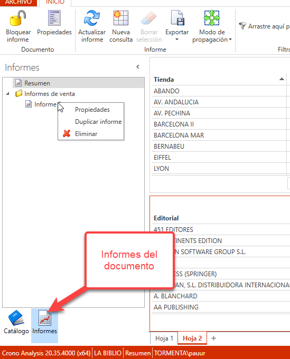
Task: Collapse the Informes side panel
Action: [138, 66]
